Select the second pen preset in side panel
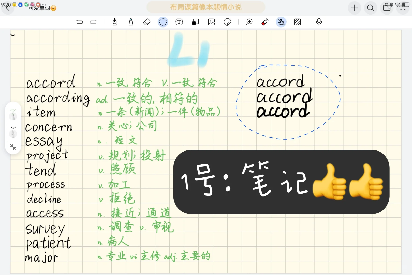The image size is (412, 275). [x=13, y=132]
